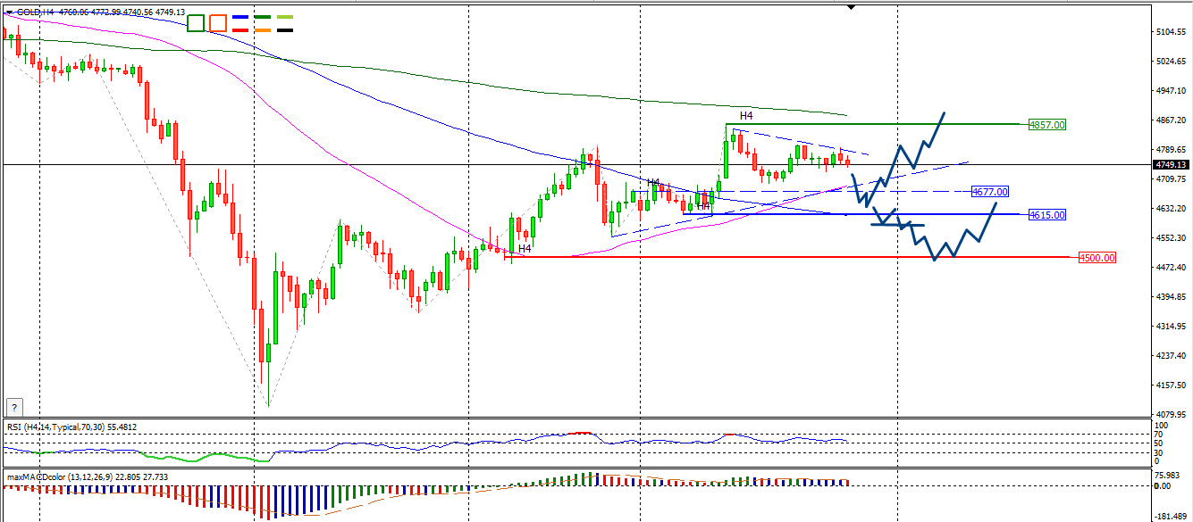Click the -181.489 value on MACD scale
This screenshot has width=1193, height=522.
(1171, 517)
